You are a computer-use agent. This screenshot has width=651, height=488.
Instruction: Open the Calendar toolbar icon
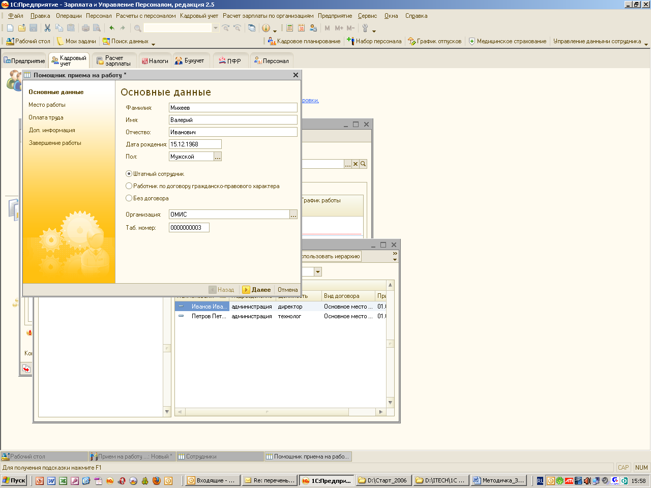click(302, 28)
